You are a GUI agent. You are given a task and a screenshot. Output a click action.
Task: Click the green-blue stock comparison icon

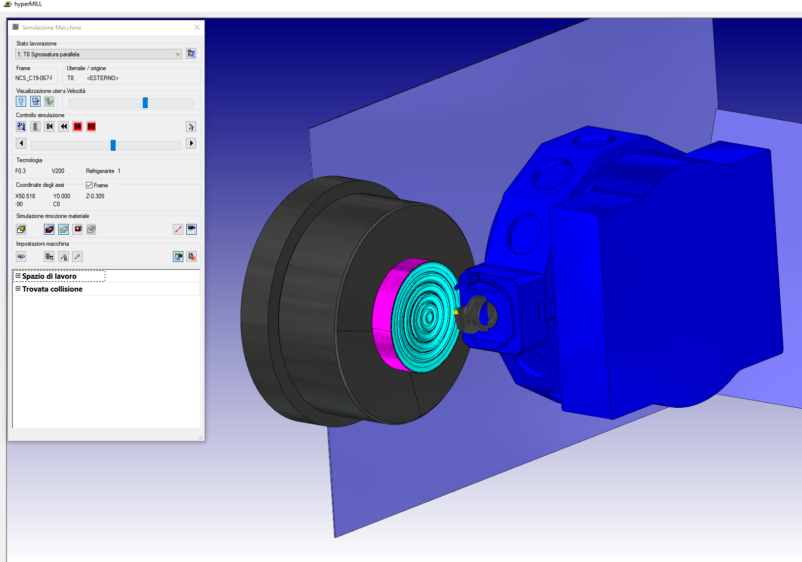click(x=91, y=229)
